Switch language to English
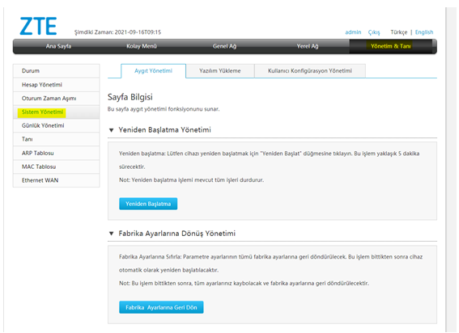Screen dimensions: 459x333 point(424,32)
